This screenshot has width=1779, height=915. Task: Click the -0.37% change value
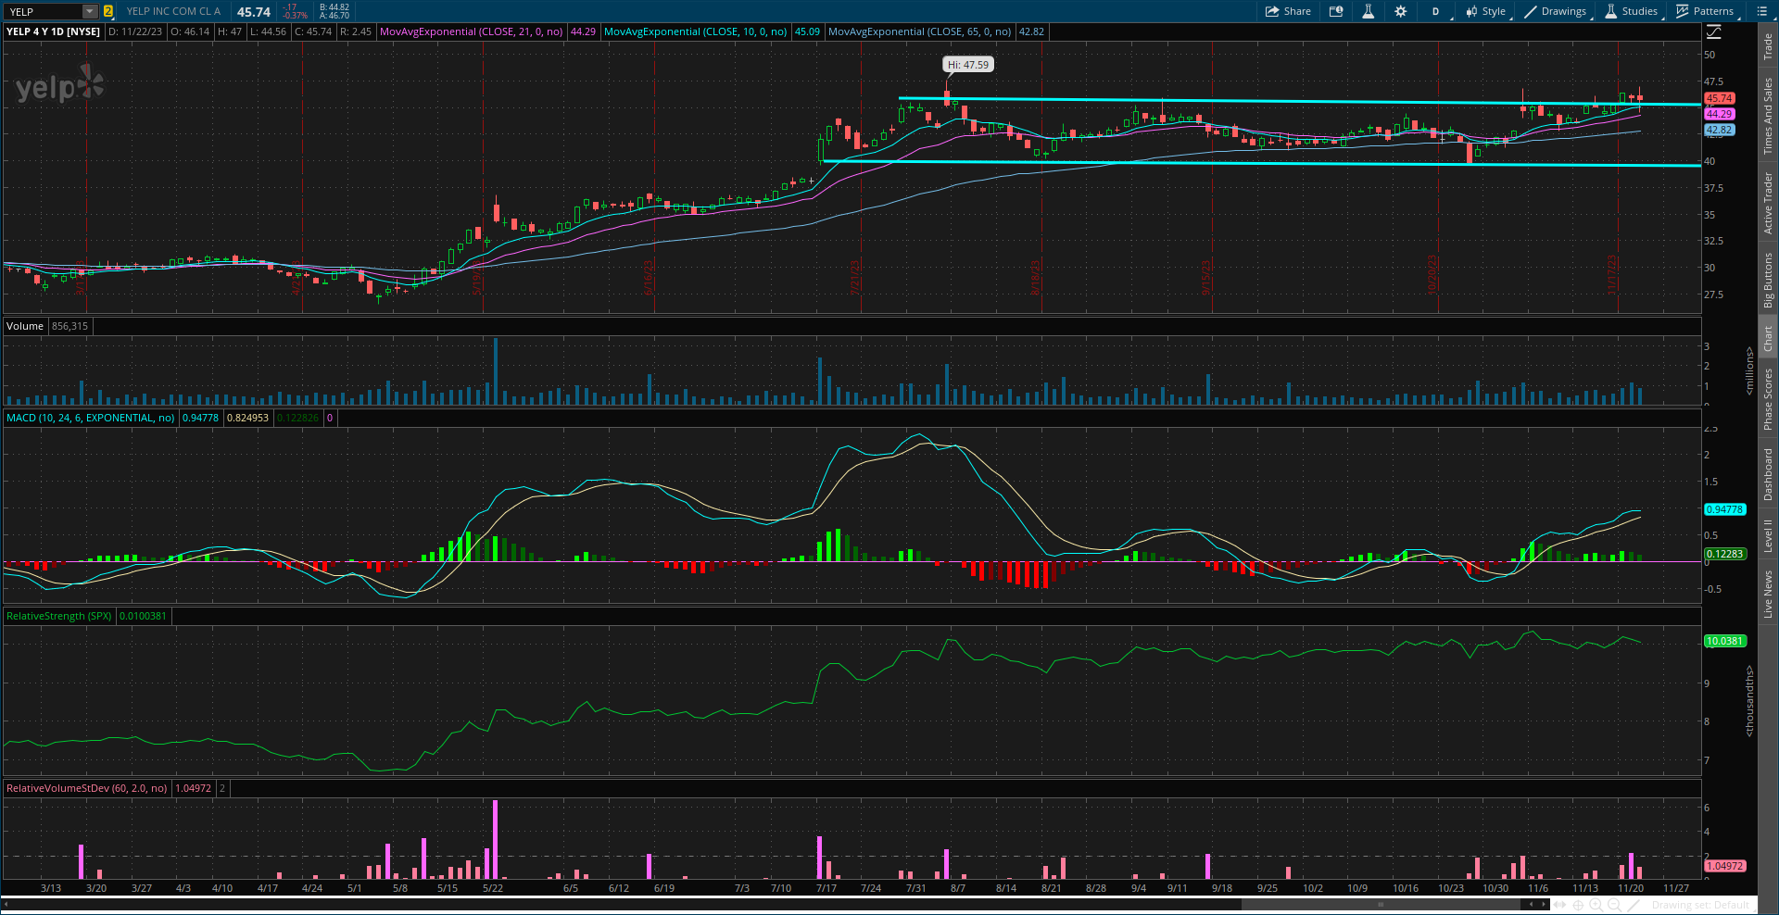(x=295, y=16)
